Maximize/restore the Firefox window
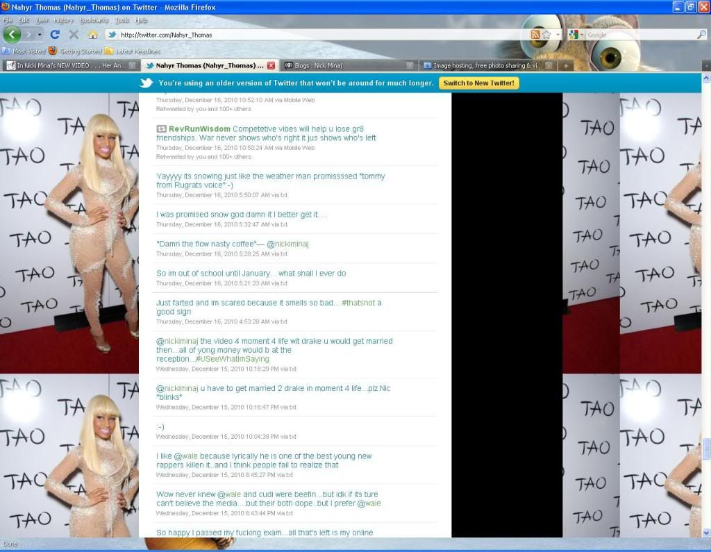 coord(691,7)
